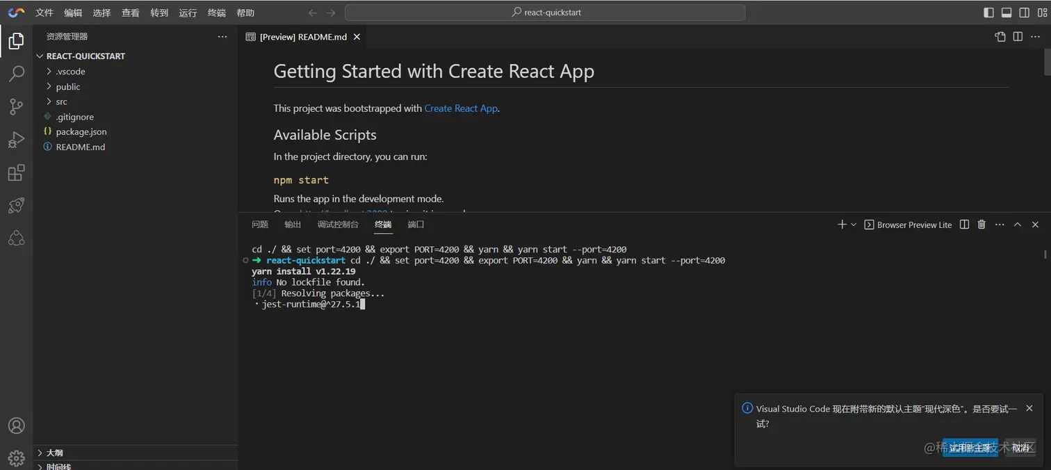Image resolution: width=1051 pixels, height=470 pixels.
Task: Open the 帮助 menu
Action: [245, 13]
